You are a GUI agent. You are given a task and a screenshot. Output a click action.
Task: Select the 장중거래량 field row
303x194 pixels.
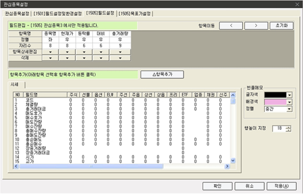coord(122,148)
